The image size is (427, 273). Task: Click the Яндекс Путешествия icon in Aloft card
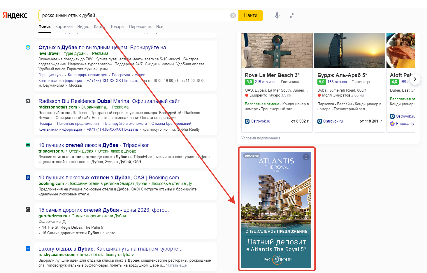pos(392,124)
